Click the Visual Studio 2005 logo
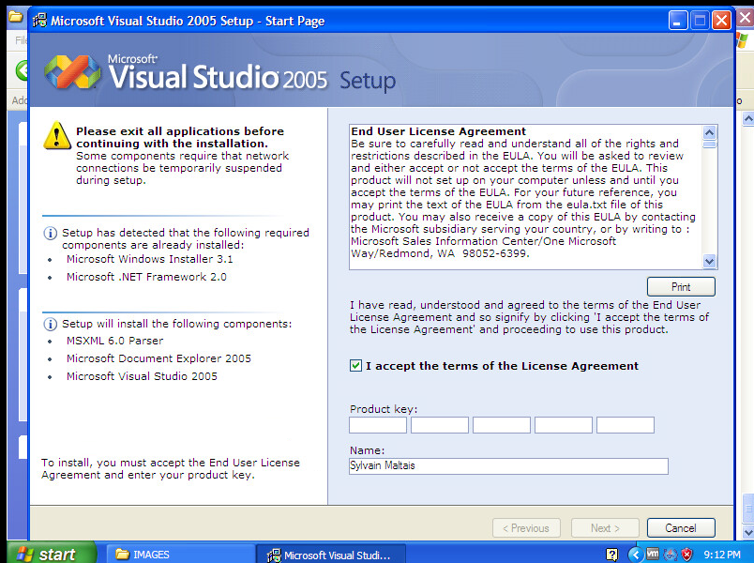Viewport: 754px width, 563px height. pyautogui.click(x=72, y=72)
